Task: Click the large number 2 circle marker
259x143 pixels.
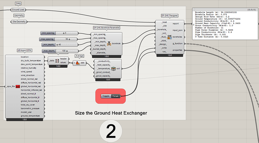Action: pos(111,131)
